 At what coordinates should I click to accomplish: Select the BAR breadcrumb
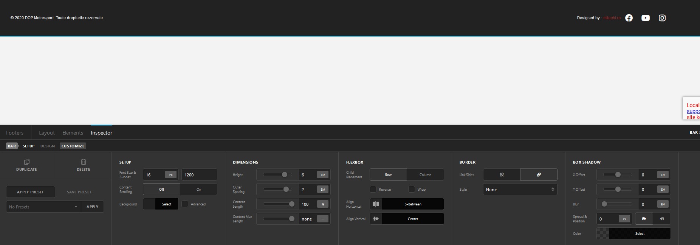12,146
